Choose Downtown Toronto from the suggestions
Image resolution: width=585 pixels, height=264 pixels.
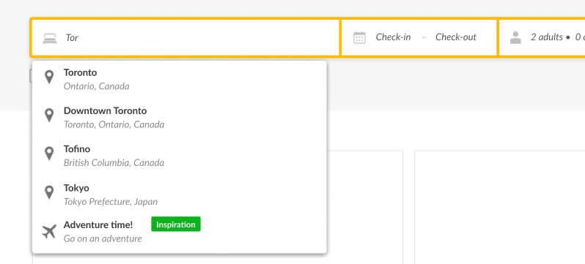(x=180, y=118)
